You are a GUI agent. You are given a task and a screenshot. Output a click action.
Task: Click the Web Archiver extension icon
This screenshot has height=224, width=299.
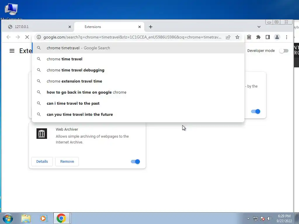point(41,134)
